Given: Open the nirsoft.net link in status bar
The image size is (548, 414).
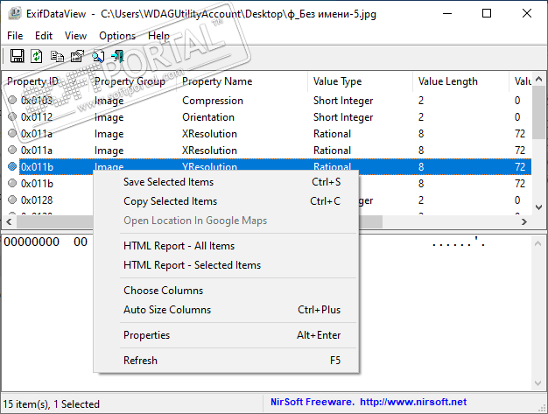Looking at the screenshot, I should click(413, 402).
